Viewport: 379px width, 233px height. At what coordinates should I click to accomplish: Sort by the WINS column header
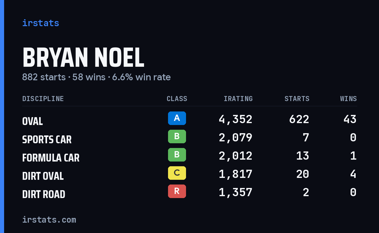click(x=348, y=99)
